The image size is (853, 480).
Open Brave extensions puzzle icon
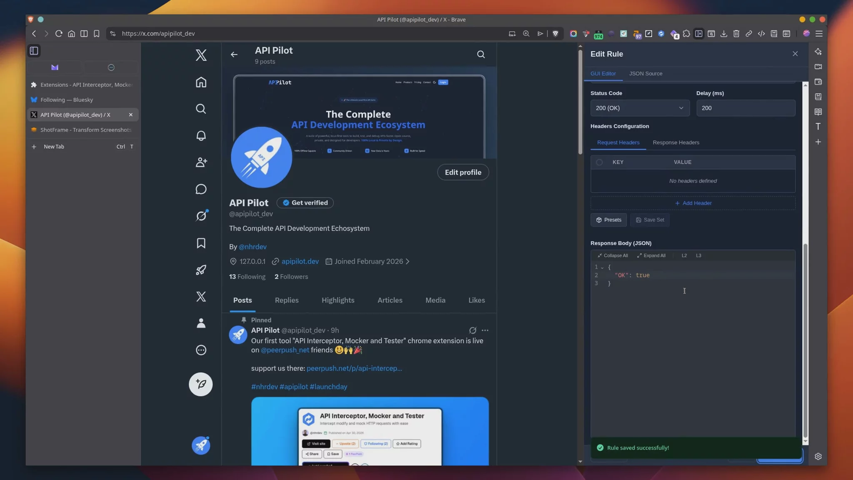(x=686, y=33)
